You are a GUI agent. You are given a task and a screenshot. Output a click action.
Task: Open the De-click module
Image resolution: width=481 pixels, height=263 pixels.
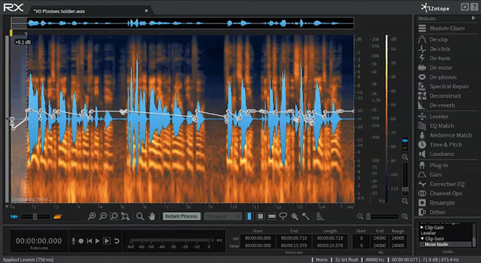434,49
